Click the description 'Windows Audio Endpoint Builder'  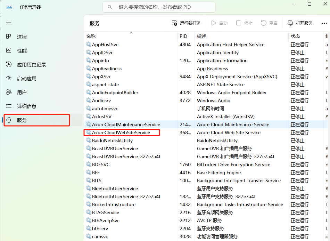tap(232, 93)
